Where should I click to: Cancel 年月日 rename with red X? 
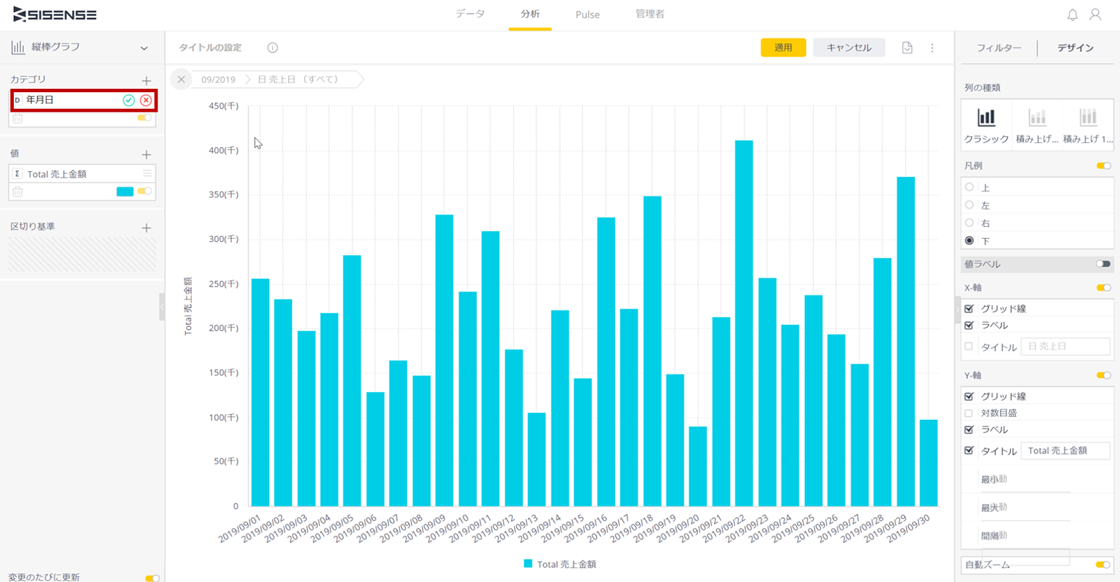(146, 100)
